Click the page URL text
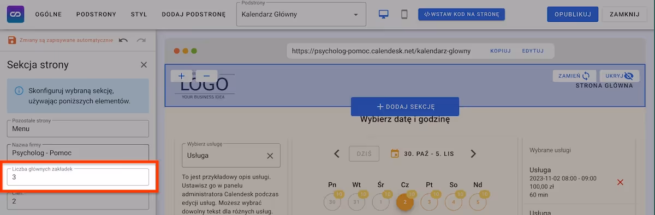This screenshot has height=215, width=655. click(381, 51)
